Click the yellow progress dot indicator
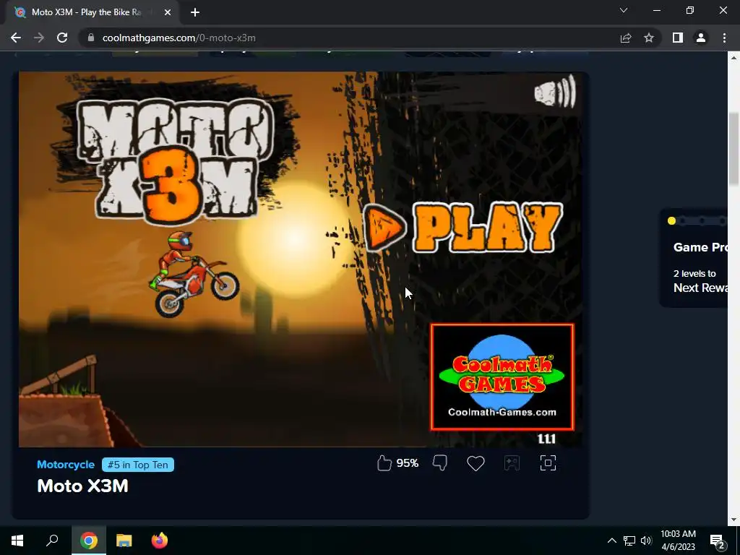The width and height of the screenshot is (740, 555). click(671, 221)
